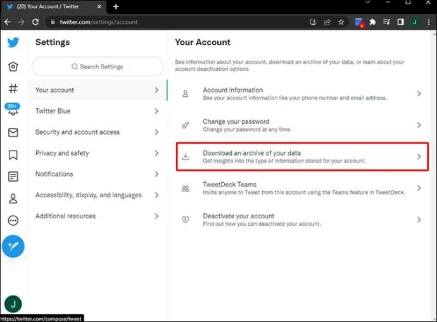
Task: Click the compose Tweet button
Action: (13, 246)
